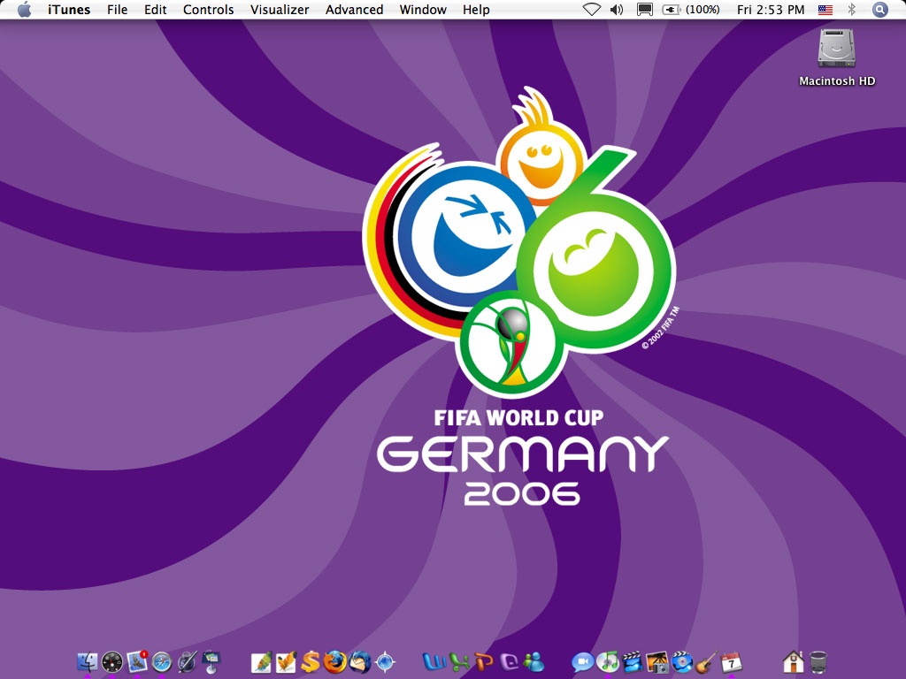Open iPhoto from the dock
Screen dimensions: 906x679
[x=657, y=661]
